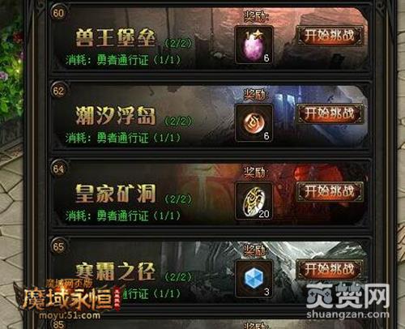Image resolution: width=405 pixels, height=329 pixels.
Task: Select the 潮汐浮岛 dungeon title
Action: pos(116,116)
